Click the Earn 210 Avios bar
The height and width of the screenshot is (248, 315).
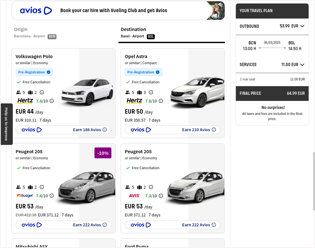click(x=173, y=130)
